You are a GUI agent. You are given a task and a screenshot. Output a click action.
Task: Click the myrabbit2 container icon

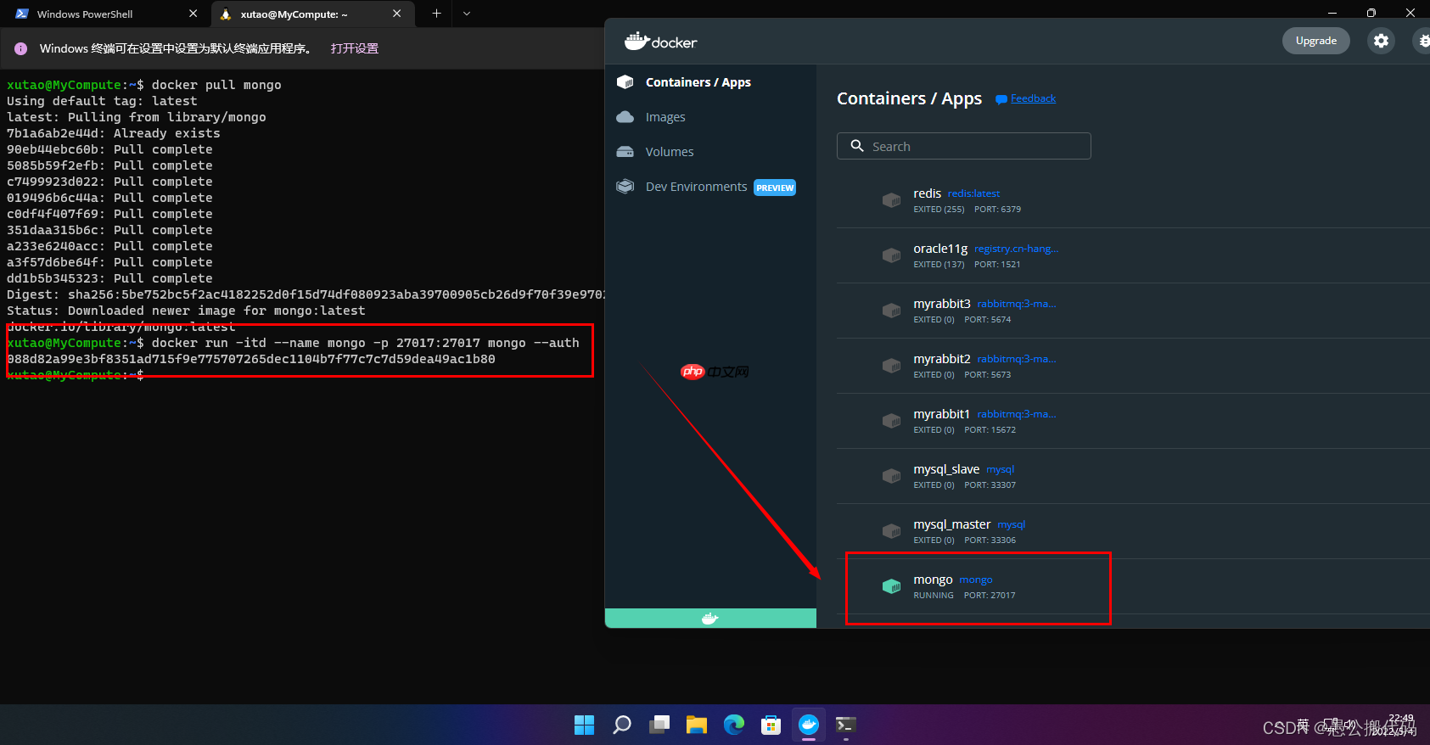pyautogui.click(x=891, y=366)
